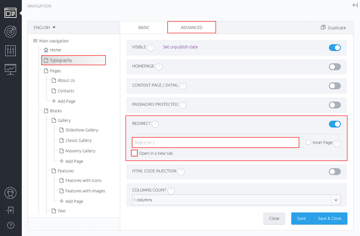The width and height of the screenshot is (360, 236).
Task: Open the target goals icon in sidebar
Action: (x=10, y=31)
